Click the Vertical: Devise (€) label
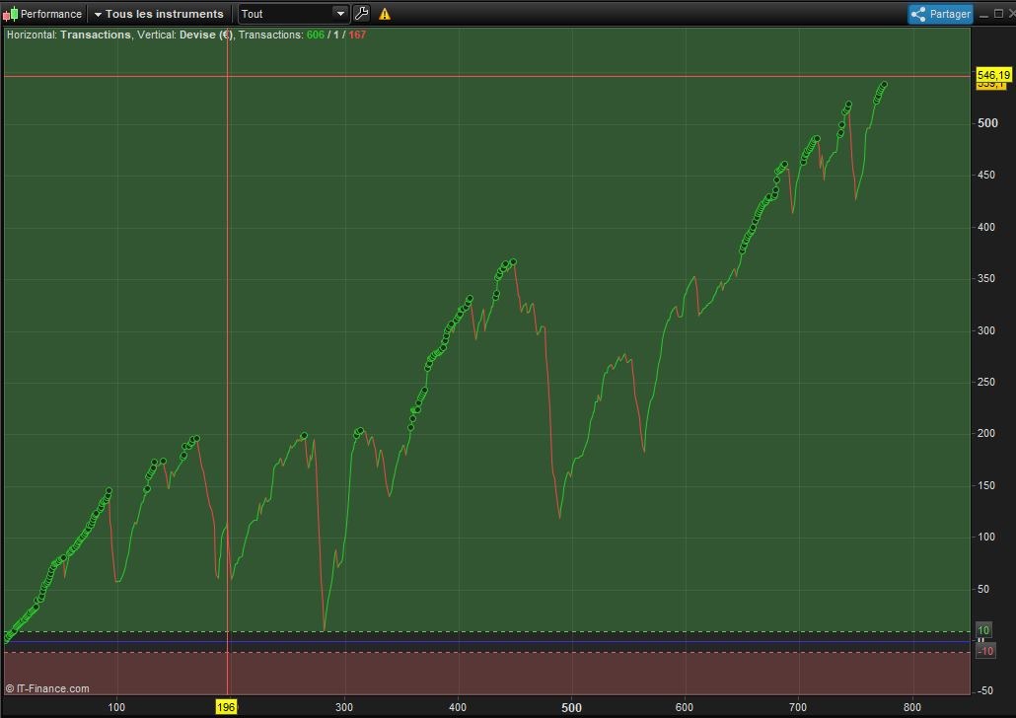Image resolution: width=1016 pixels, height=718 pixels. tap(184, 35)
